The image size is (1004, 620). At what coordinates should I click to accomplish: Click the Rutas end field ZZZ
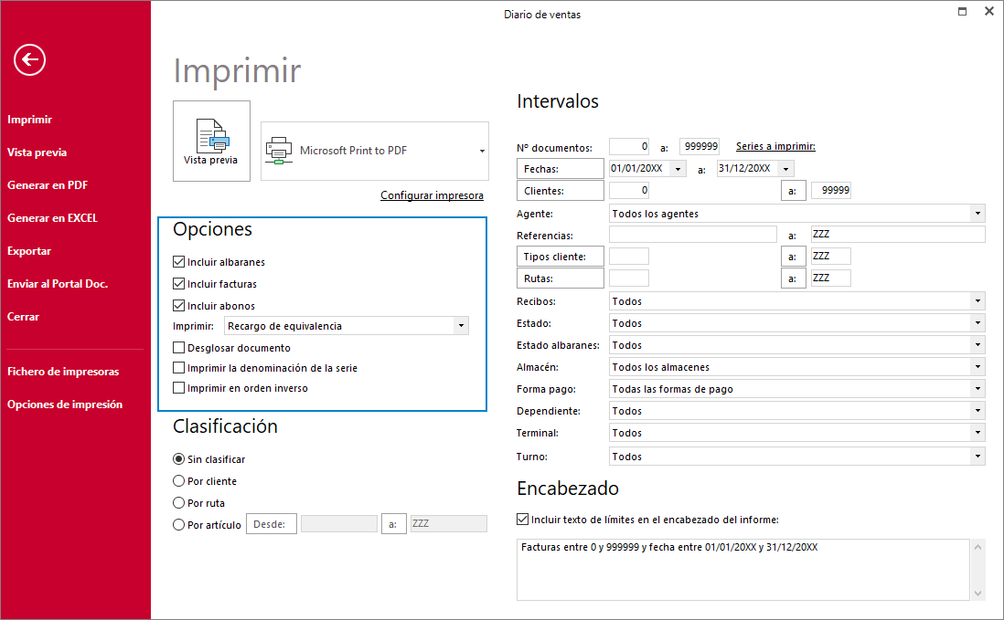click(x=831, y=278)
